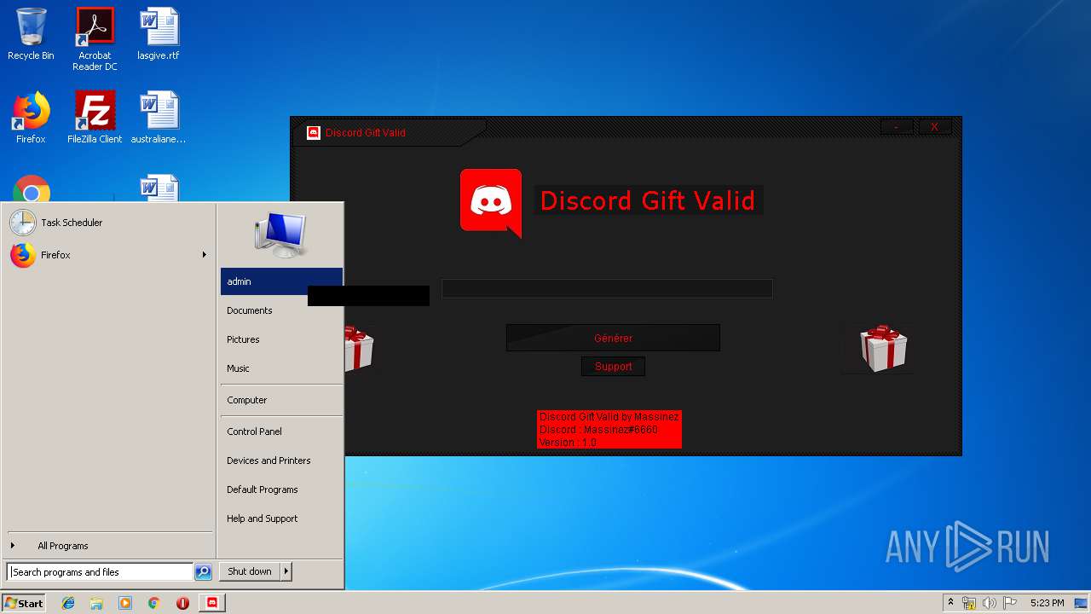Open Computer from the Start menu
The image size is (1091, 614).
click(x=281, y=400)
